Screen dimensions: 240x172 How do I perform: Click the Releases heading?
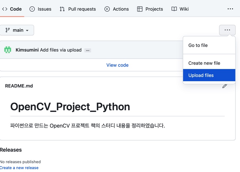point(11,150)
